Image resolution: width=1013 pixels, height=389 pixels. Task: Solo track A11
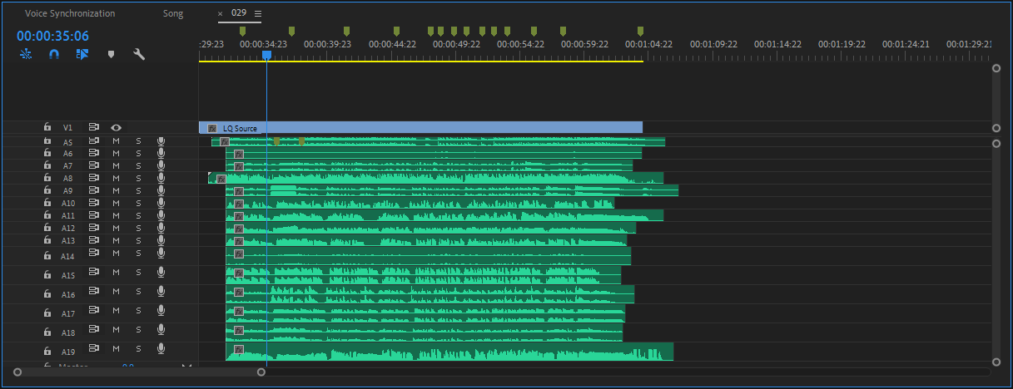click(x=139, y=215)
